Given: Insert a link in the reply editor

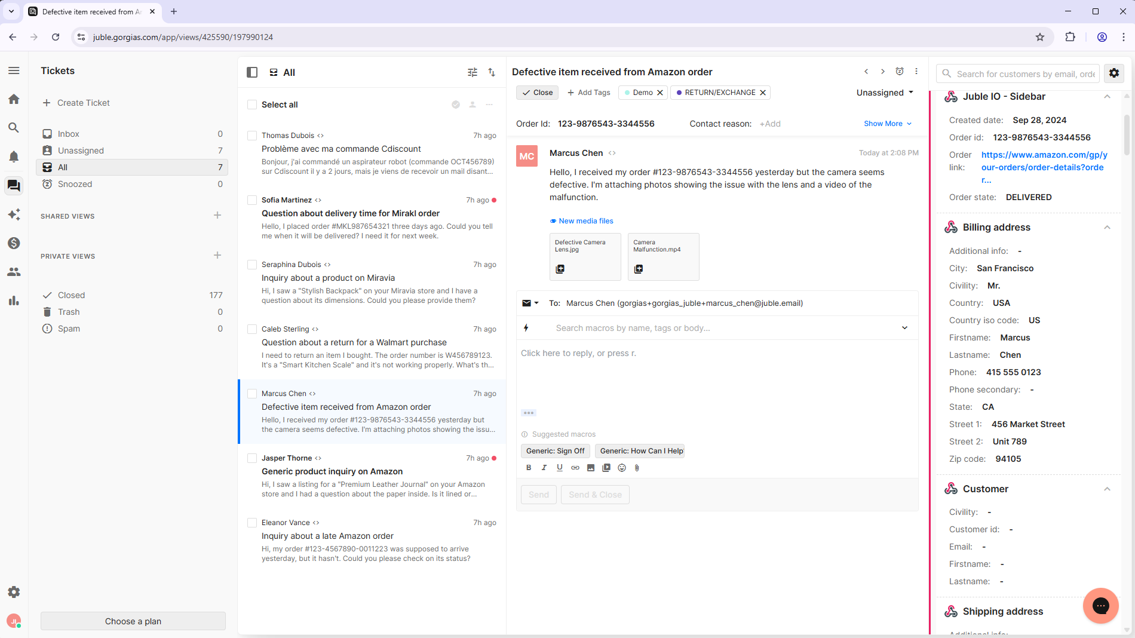Looking at the screenshot, I should (575, 468).
